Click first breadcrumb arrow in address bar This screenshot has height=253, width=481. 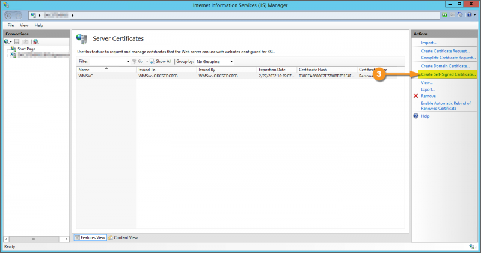40,16
